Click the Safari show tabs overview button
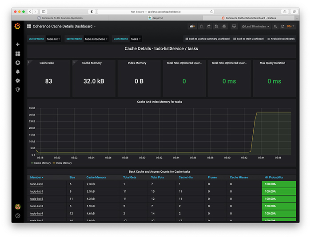311x238 pixels. tap(294, 12)
